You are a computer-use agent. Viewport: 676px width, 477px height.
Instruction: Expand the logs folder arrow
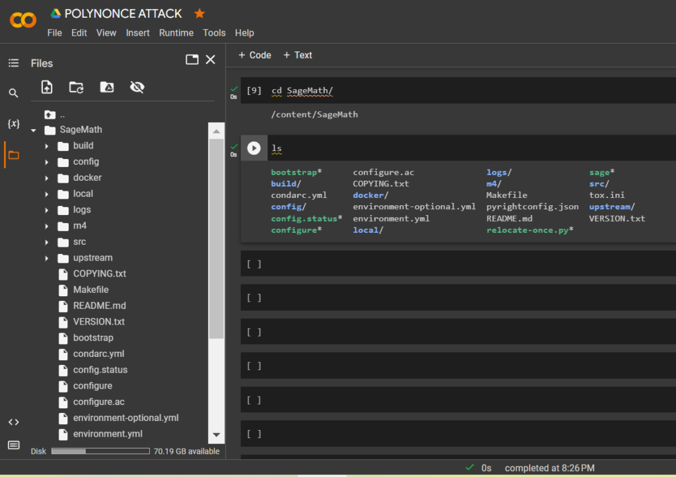[47, 210]
